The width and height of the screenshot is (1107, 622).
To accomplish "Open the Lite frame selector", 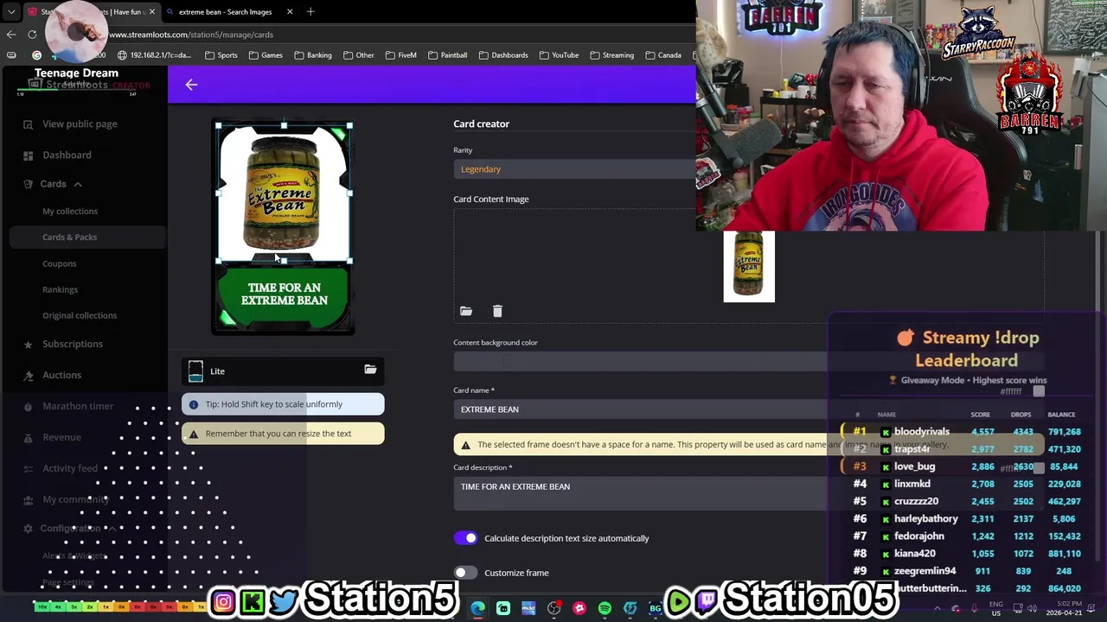I will [x=283, y=371].
